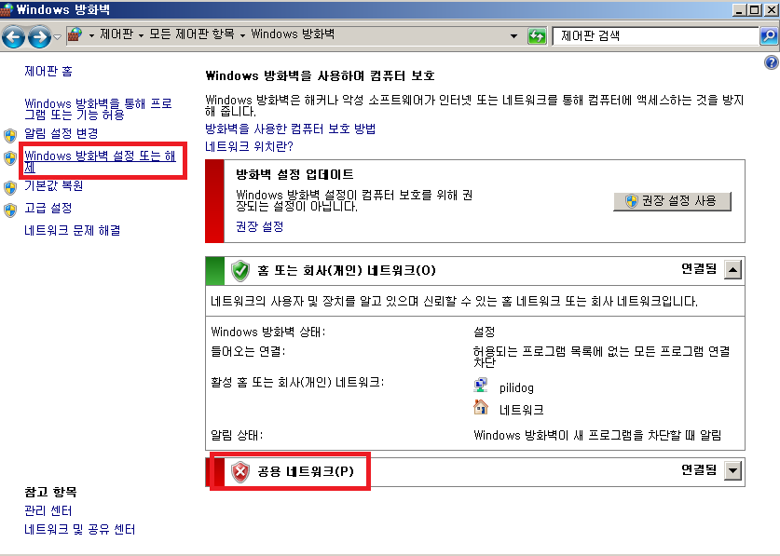This screenshot has height=556, width=780.
Task: Click 기본값 복원 link
Action: 54,185
